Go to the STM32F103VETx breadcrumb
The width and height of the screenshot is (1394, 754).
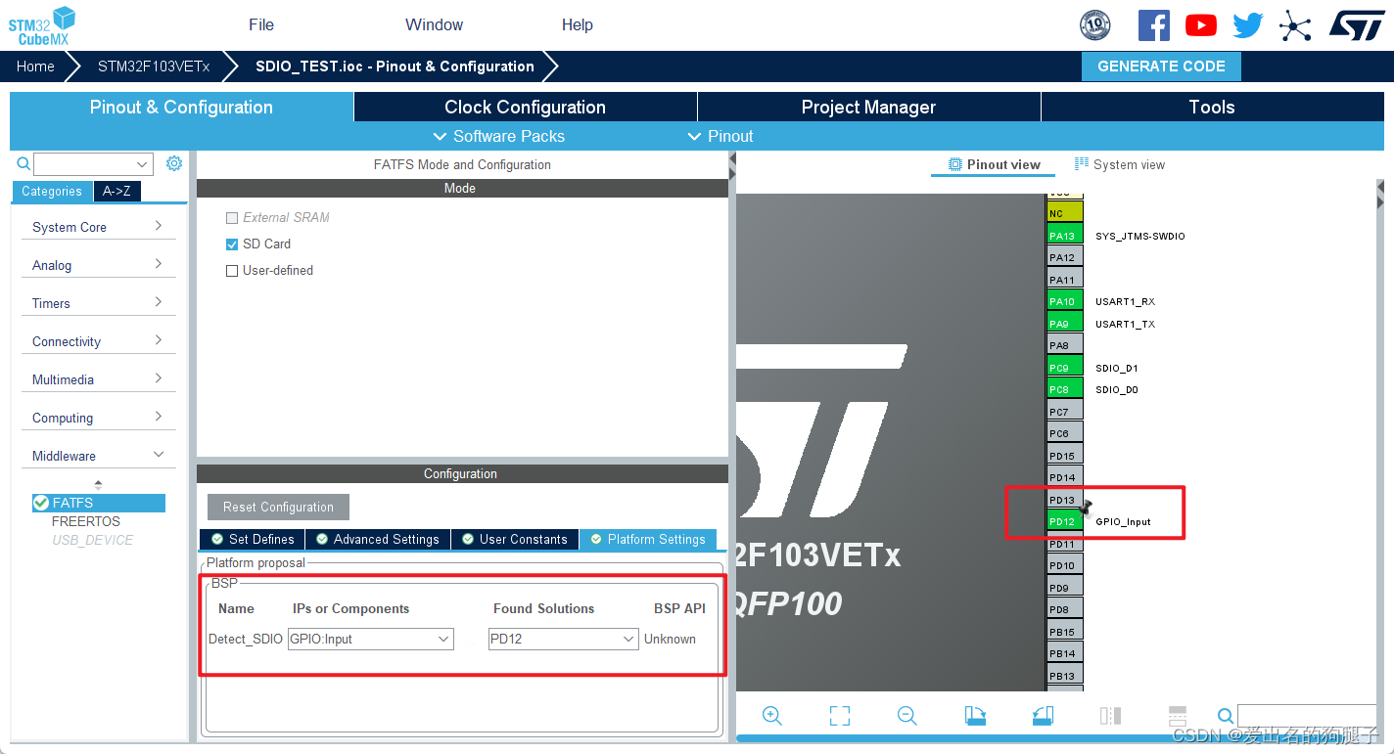tap(154, 67)
